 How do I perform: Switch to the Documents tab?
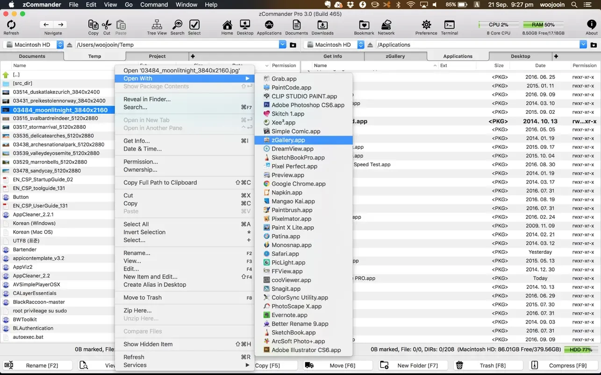pyautogui.click(x=32, y=56)
